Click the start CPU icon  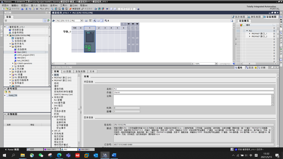(x=99, y=9)
